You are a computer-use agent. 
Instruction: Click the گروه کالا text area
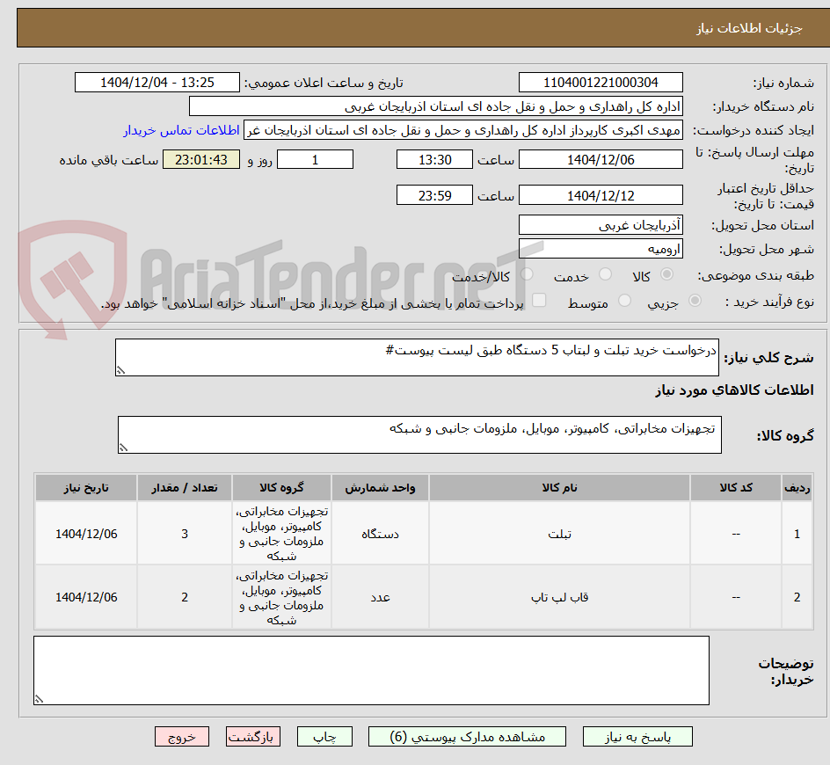click(419, 434)
